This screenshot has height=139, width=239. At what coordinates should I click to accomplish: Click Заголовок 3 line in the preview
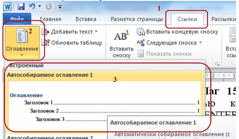pos(71,119)
